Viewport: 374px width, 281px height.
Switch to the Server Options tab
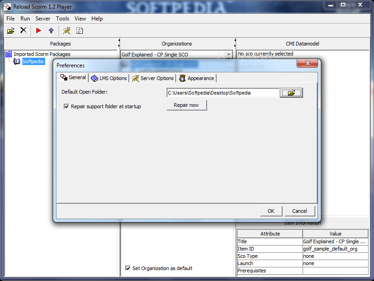(153, 78)
